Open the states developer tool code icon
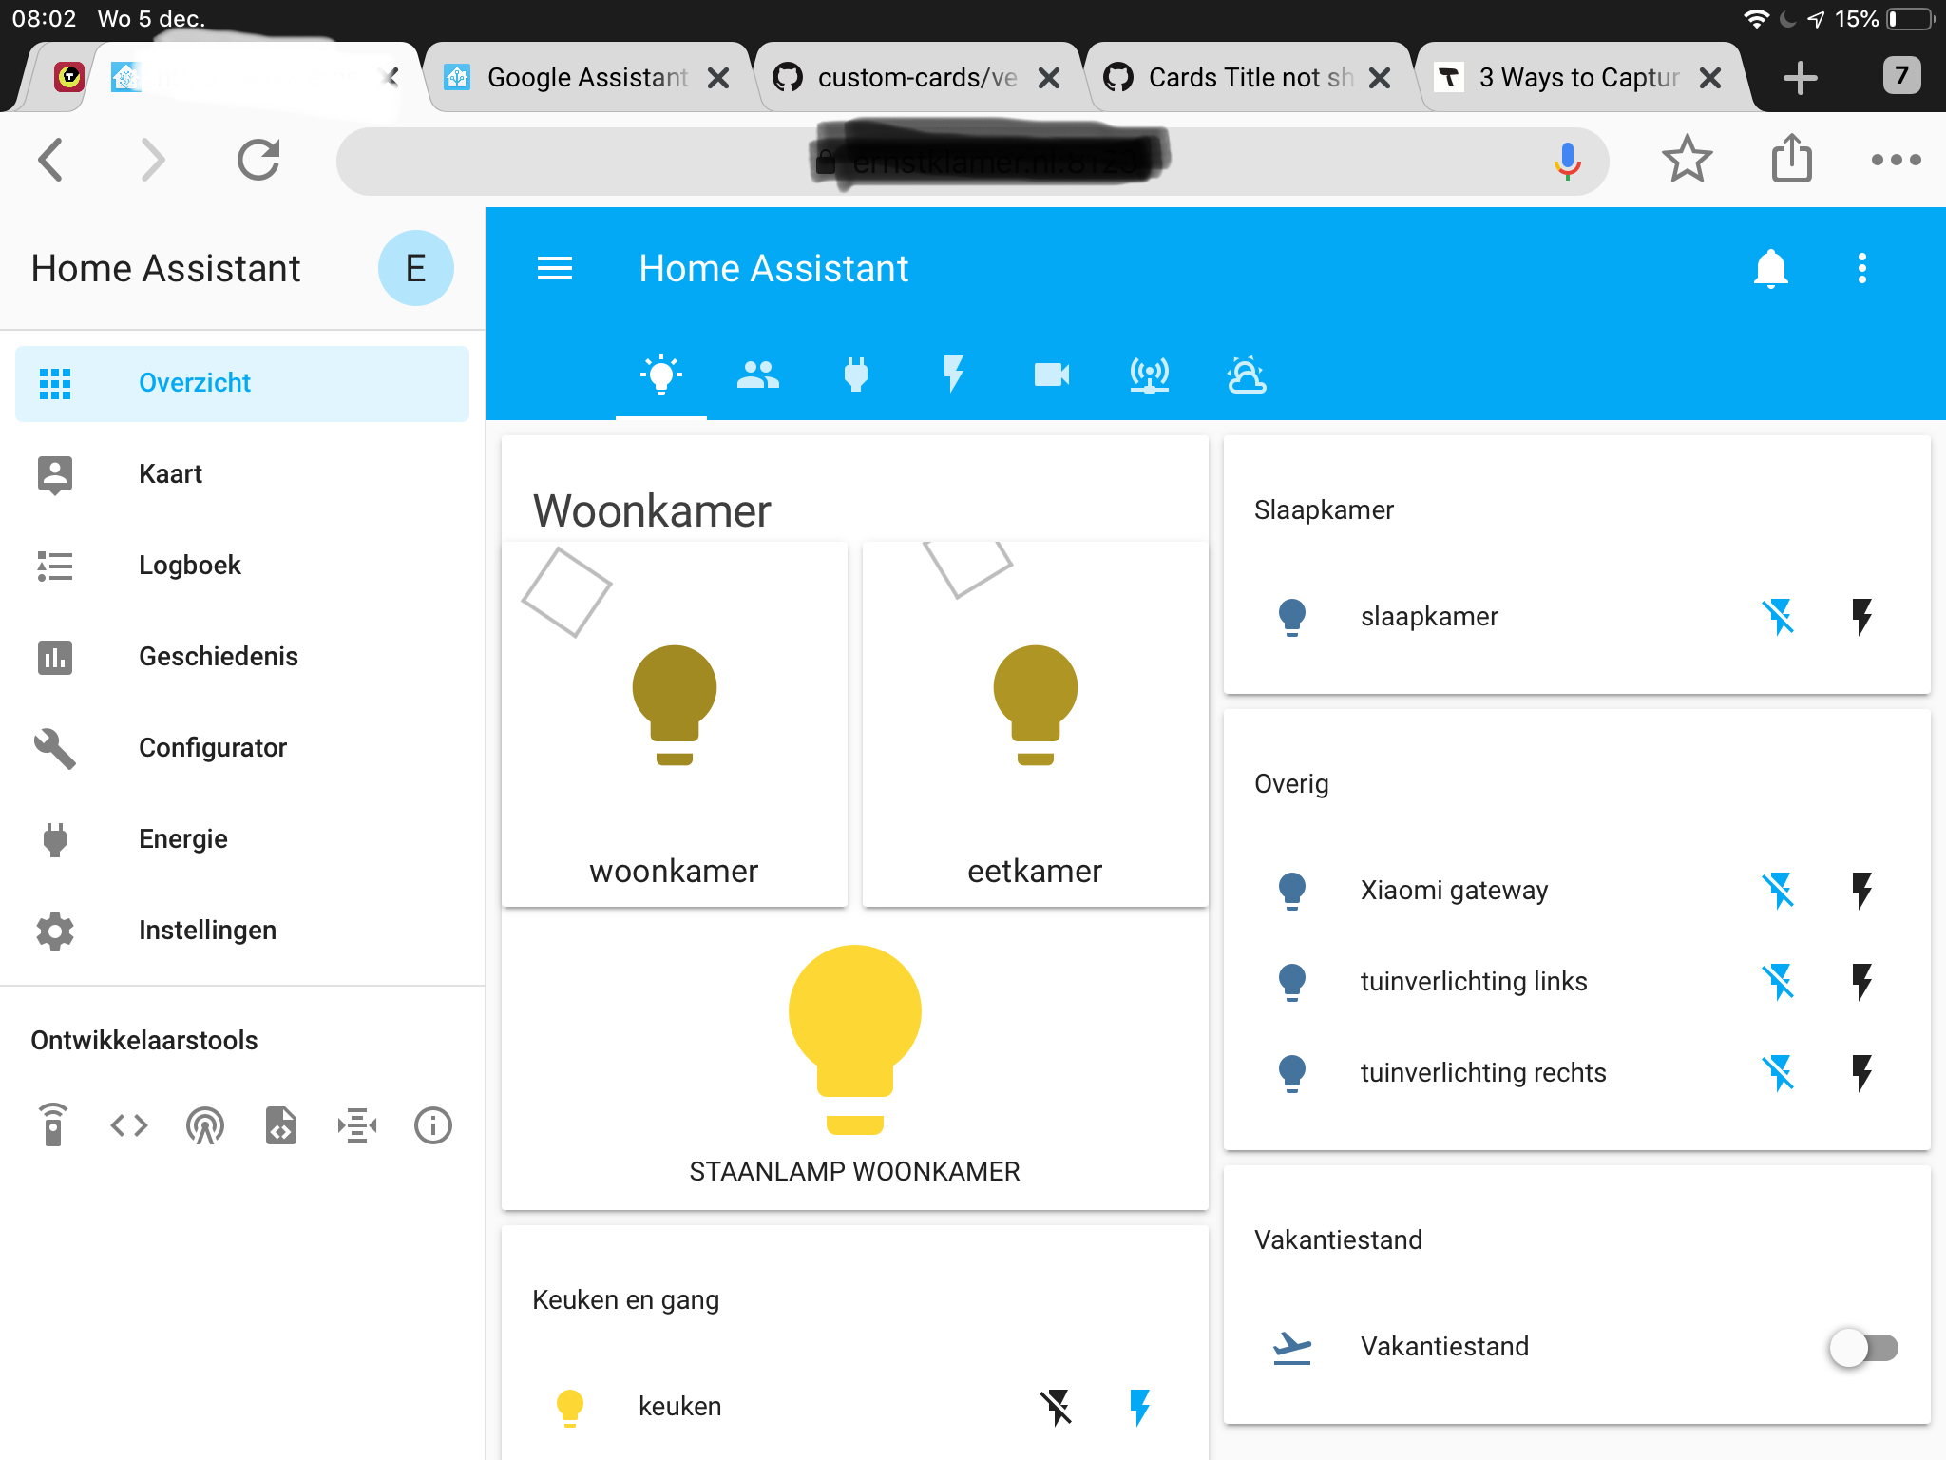This screenshot has width=1946, height=1460. [x=129, y=1126]
